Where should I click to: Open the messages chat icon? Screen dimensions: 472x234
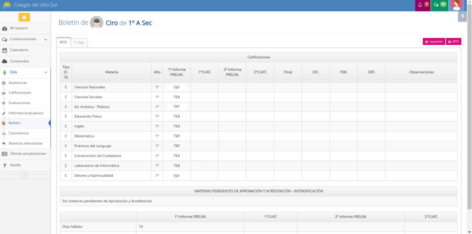point(436,5)
